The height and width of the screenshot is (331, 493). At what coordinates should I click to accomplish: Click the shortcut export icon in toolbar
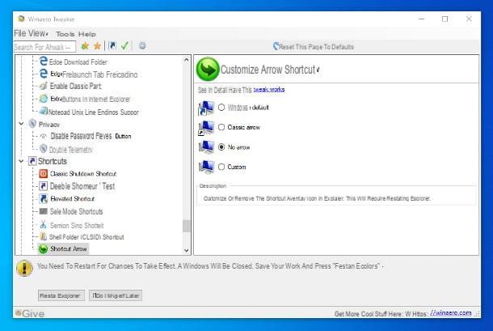coord(112,45)
